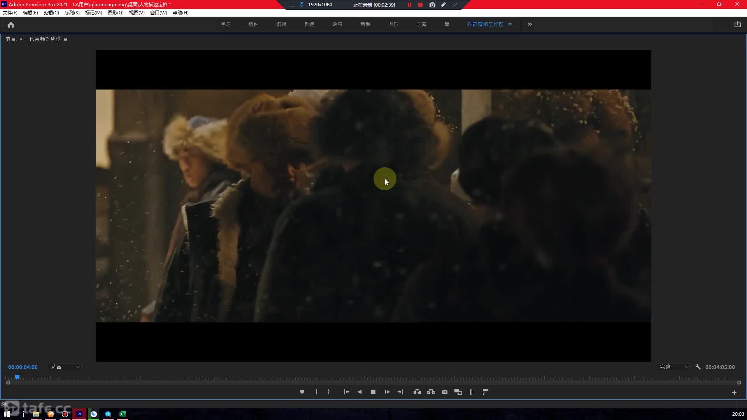Click the Lift button
Screen dimensions: 747x420
tap(417, 392)
